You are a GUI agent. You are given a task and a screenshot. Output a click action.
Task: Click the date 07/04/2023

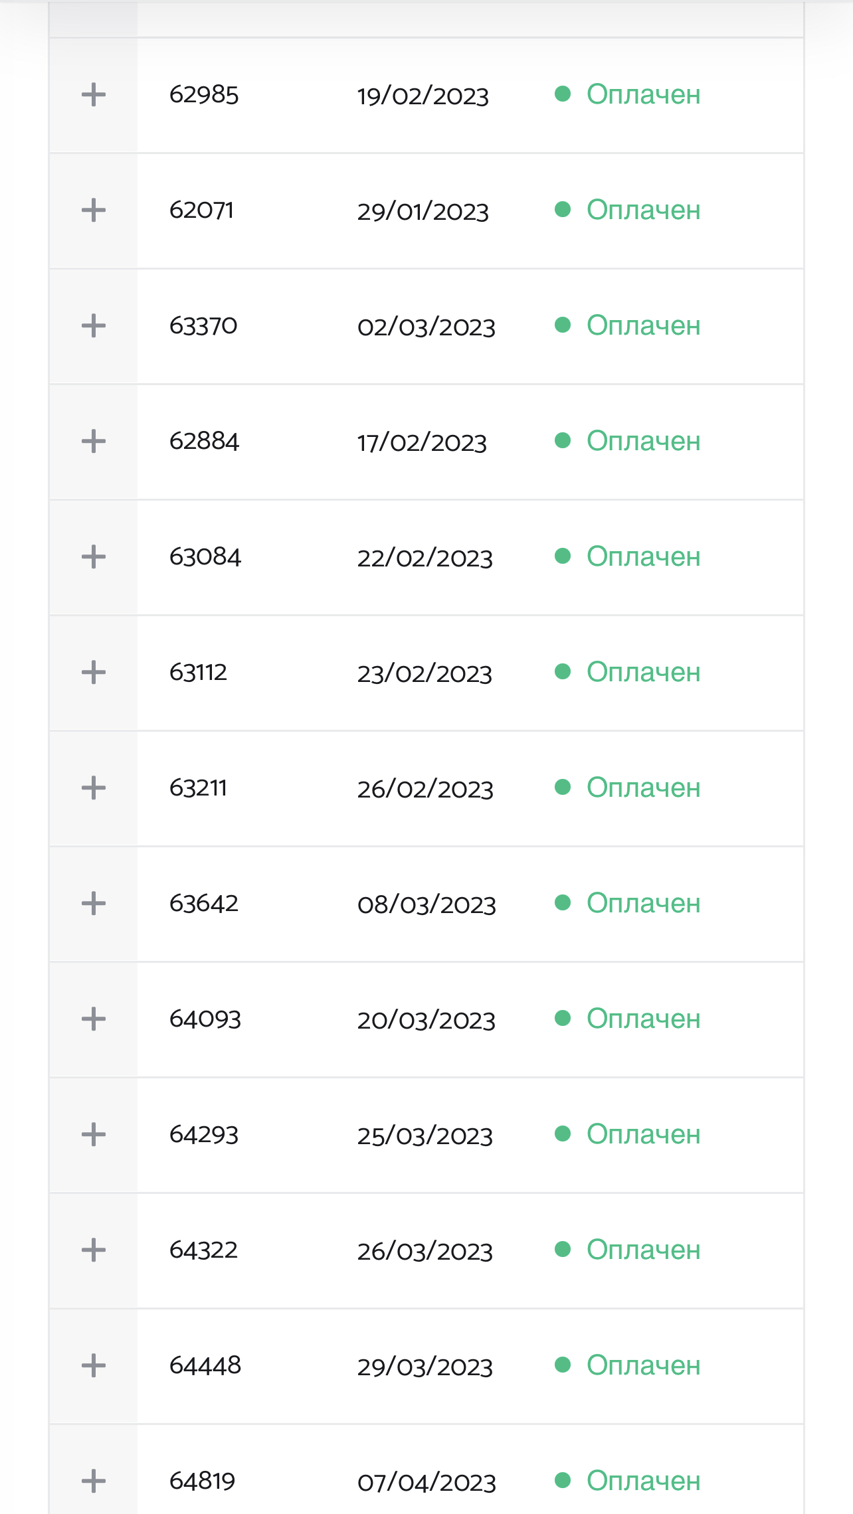click(427, 1483)
